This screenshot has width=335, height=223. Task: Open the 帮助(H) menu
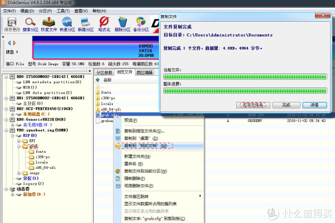tap(99, 11)
